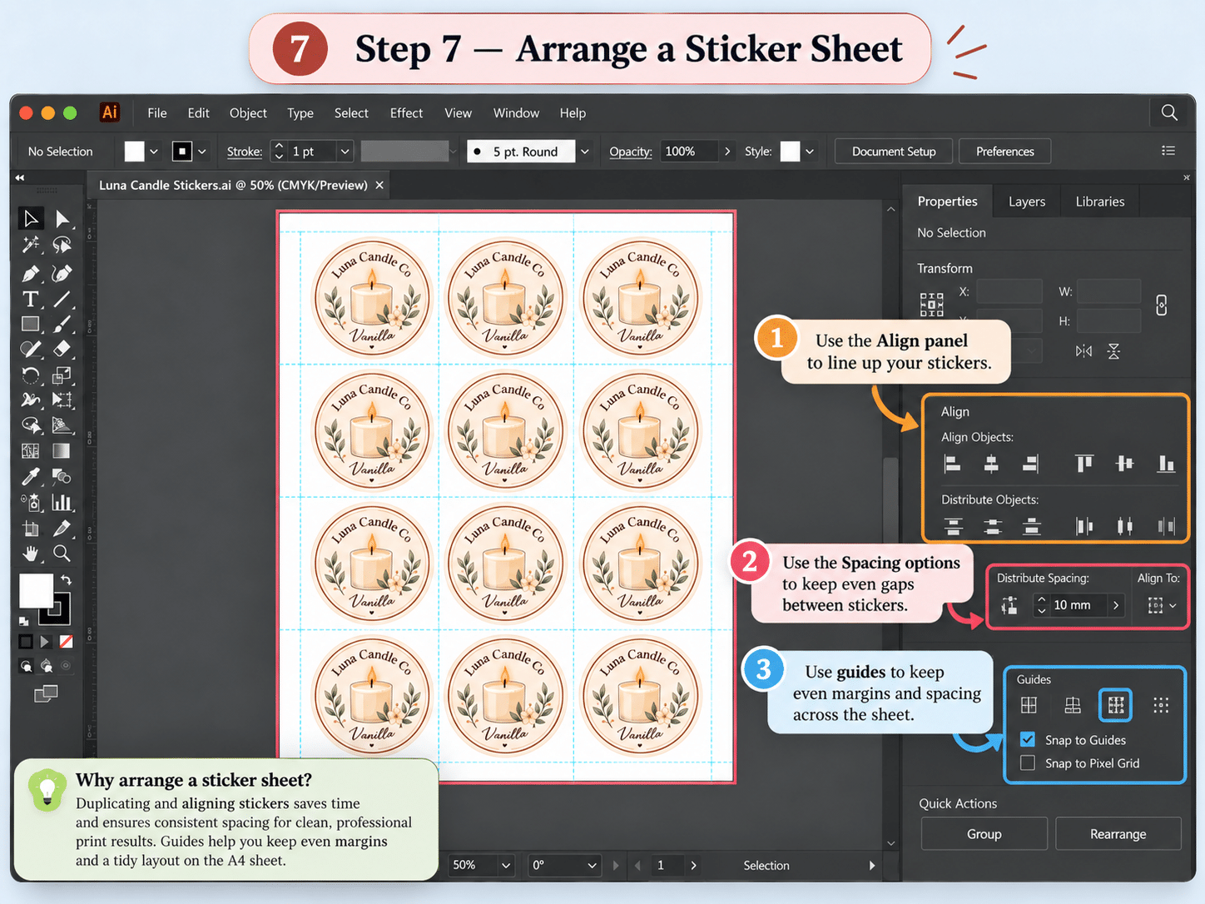Select the black arrow Selection tool

click(x=31, y=219)
